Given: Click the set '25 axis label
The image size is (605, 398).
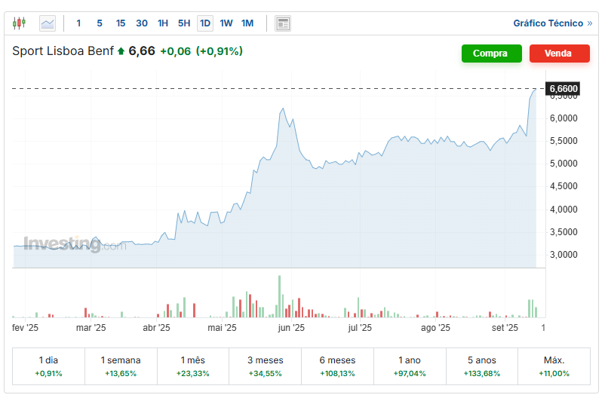Looking at the screenshot, I should pos(505,328).
